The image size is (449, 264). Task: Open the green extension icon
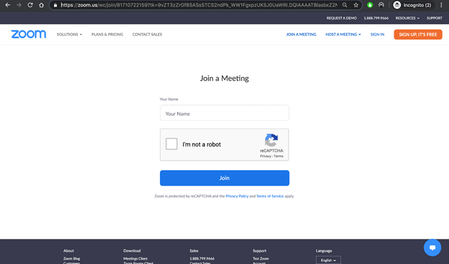tap(370, 5)
